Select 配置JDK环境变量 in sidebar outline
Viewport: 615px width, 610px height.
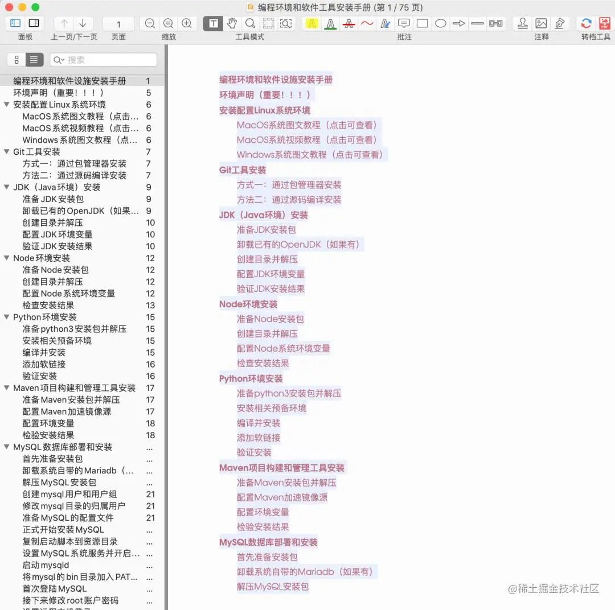[81, 234]
